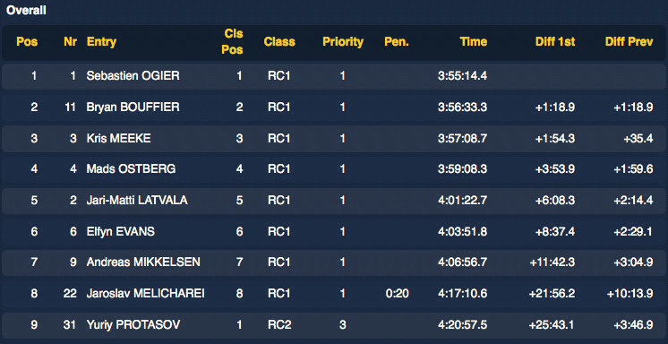Select the Cls Pos column header
Viewport: 668px width, 344px height.
click(233, 42)
